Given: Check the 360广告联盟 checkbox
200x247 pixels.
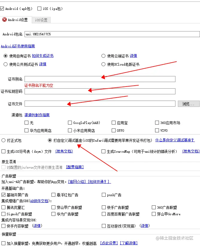Looking at the screenshot, I should coord(154,207).
